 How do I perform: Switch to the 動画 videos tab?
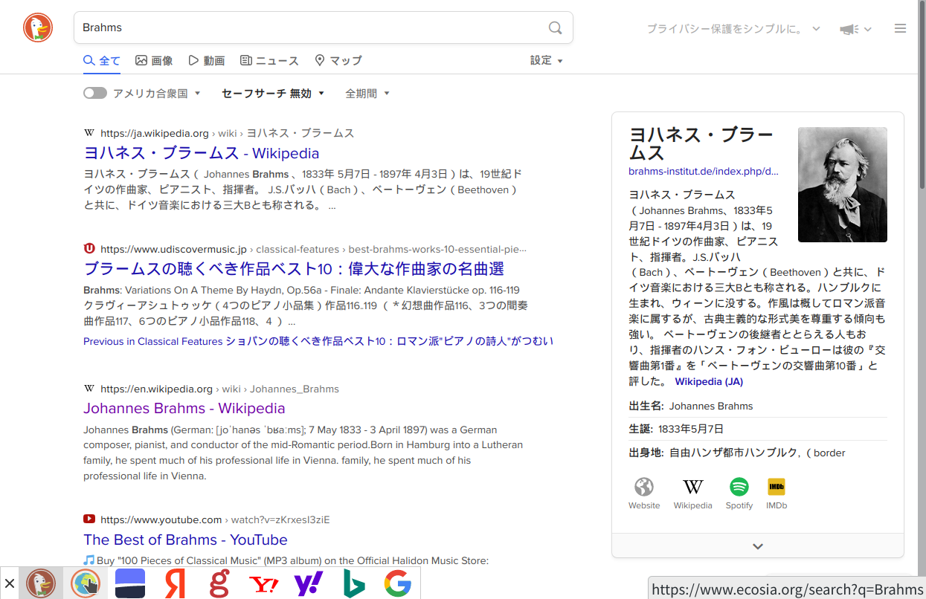click(x=207, y=61)
